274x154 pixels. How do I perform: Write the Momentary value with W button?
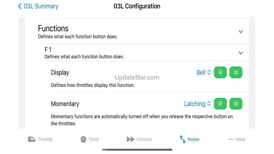click(236, 104)
